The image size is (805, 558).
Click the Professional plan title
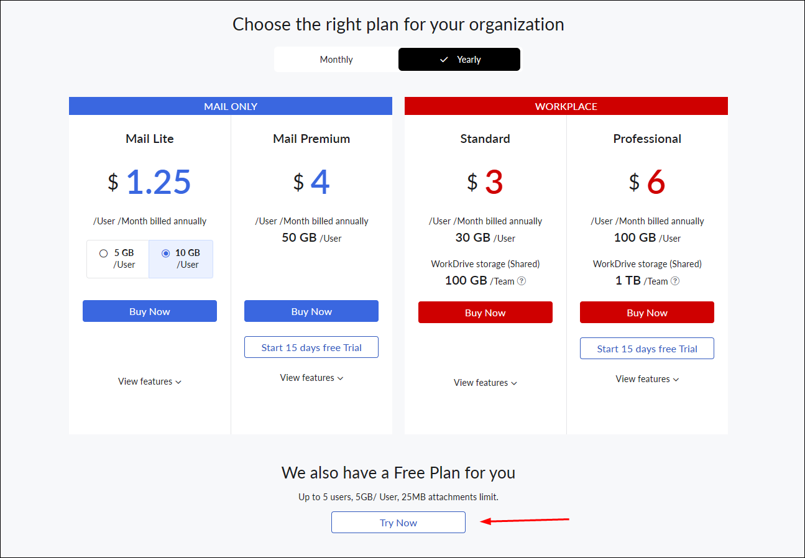(647, 139)
